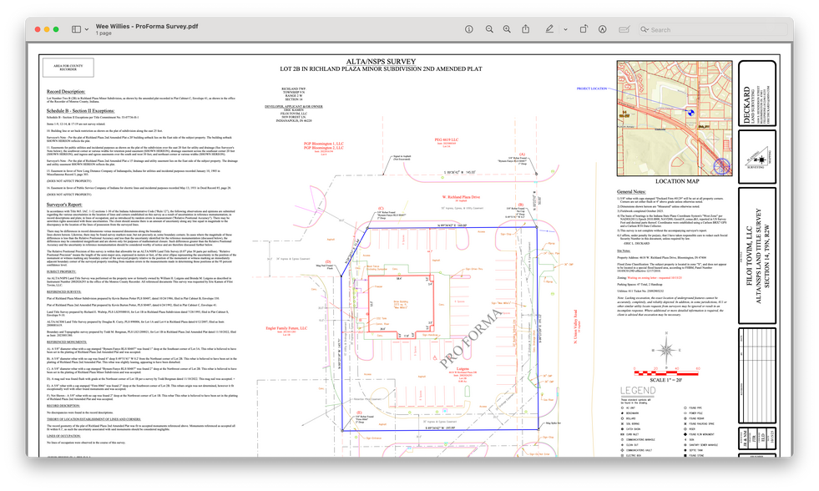This screenshot has height=491, width=819.
Task: Zoom out using the minus magnifier
Action: click(x=487, y=29)
